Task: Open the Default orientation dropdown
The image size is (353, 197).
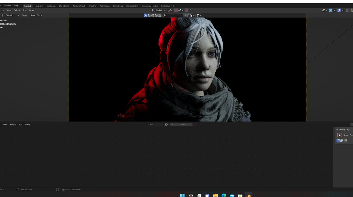Action: coord(11,15)
